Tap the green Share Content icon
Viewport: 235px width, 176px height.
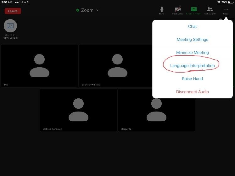click(x=194, y=10)
